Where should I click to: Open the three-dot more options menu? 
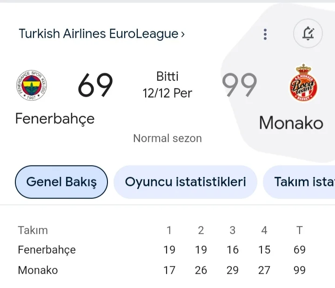click(265, 34)
